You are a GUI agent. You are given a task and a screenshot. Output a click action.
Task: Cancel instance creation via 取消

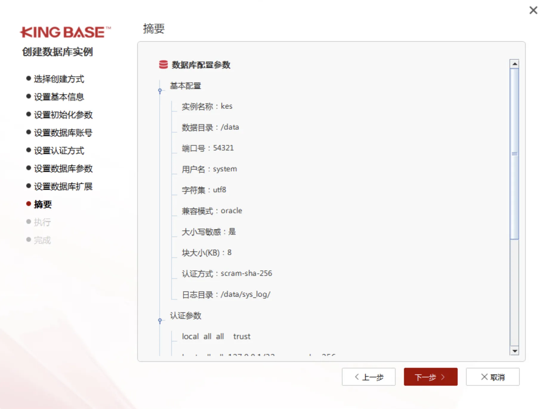tap(493, 377)
